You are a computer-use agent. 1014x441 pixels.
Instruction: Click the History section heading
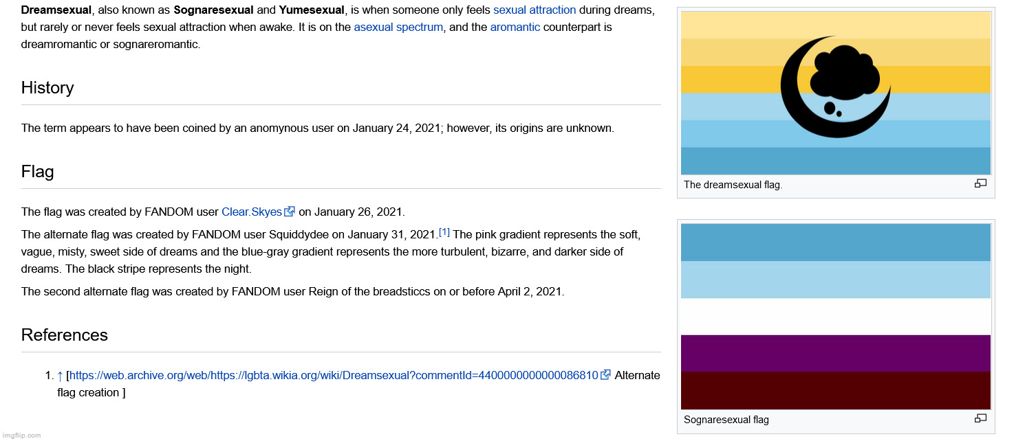pos(47,88)
